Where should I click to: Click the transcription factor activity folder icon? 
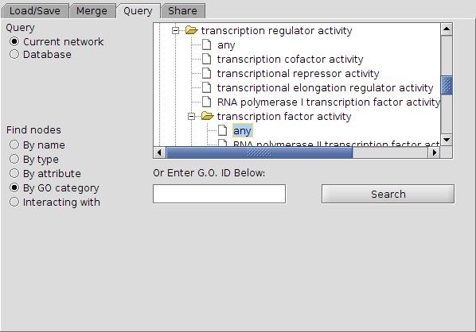(207, 116)
